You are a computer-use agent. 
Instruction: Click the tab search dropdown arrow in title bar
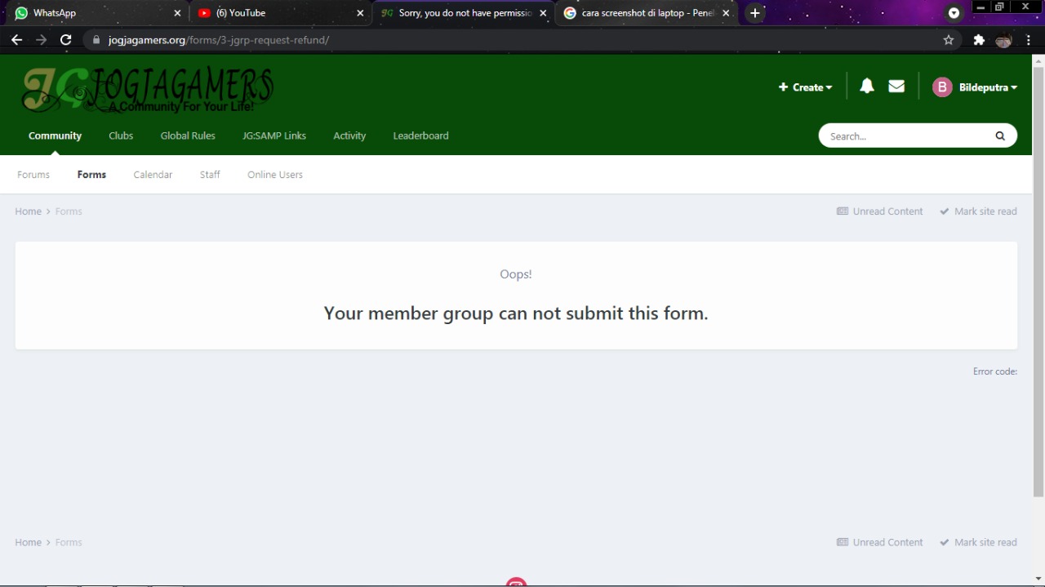(x=954, y=13)
